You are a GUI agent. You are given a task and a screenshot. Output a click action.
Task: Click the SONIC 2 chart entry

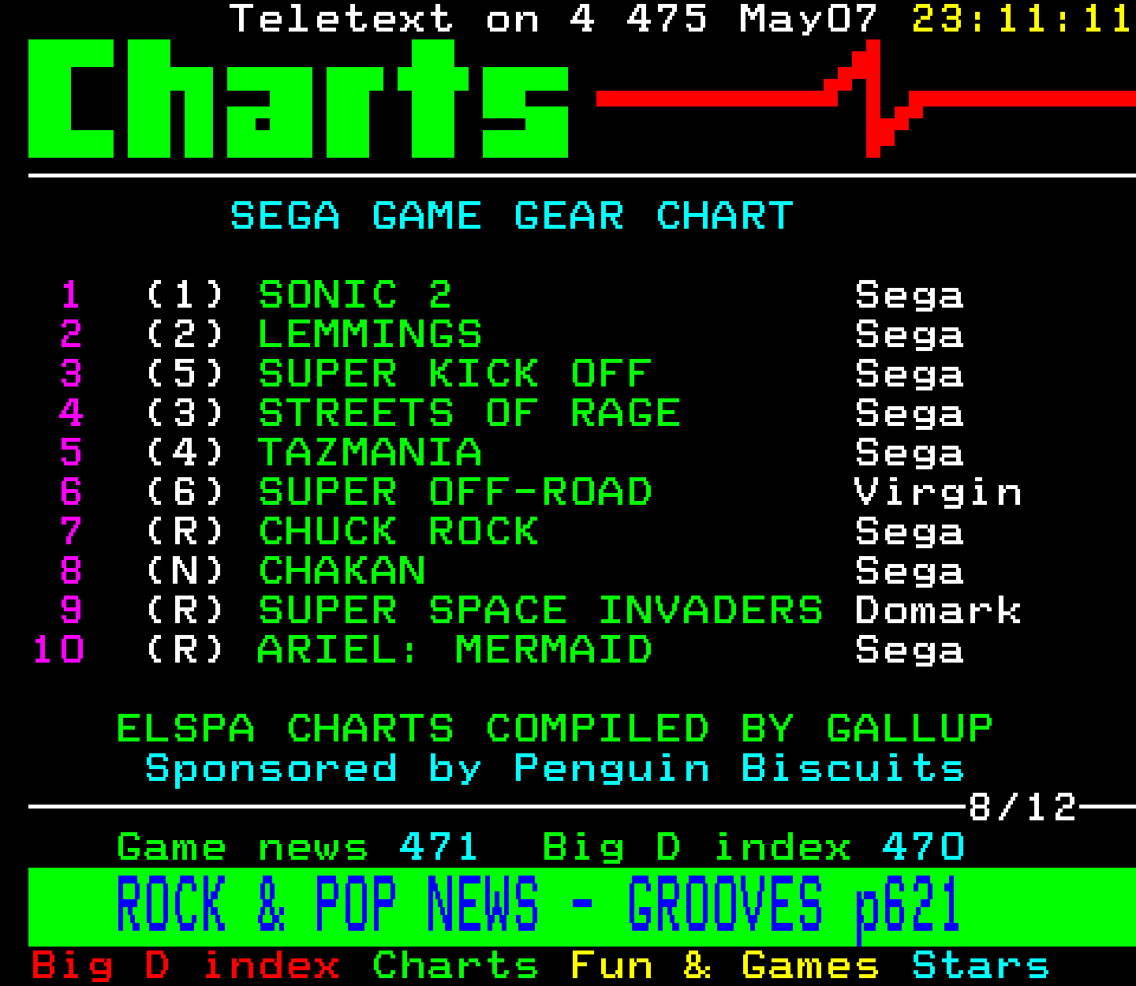(355, 295)
